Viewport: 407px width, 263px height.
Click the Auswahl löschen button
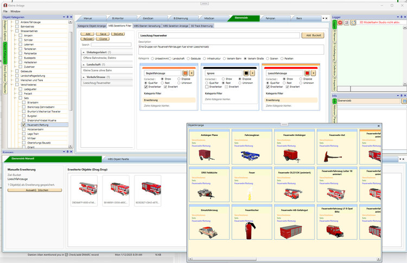pyautogui.click(x=34, y=190)
